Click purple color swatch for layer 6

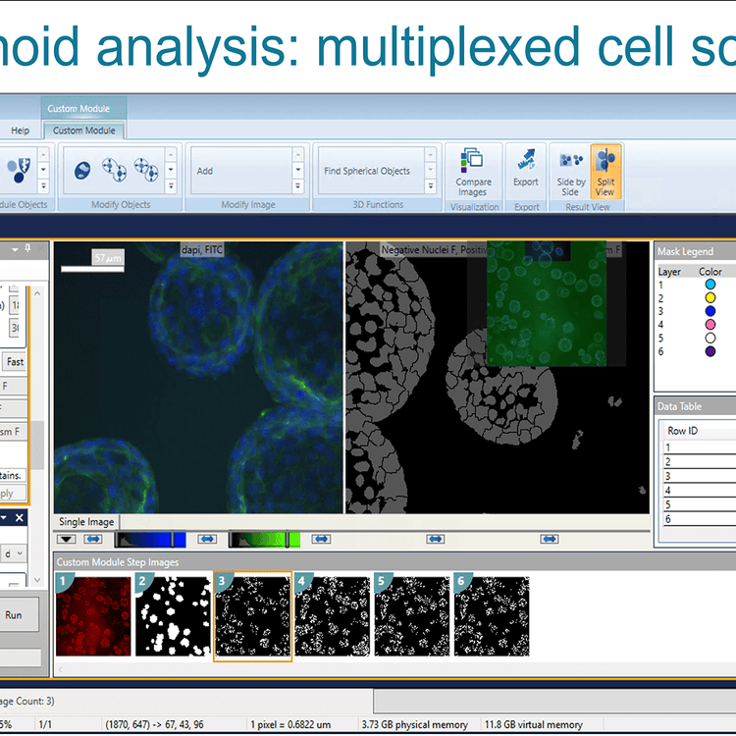point(710,351)
